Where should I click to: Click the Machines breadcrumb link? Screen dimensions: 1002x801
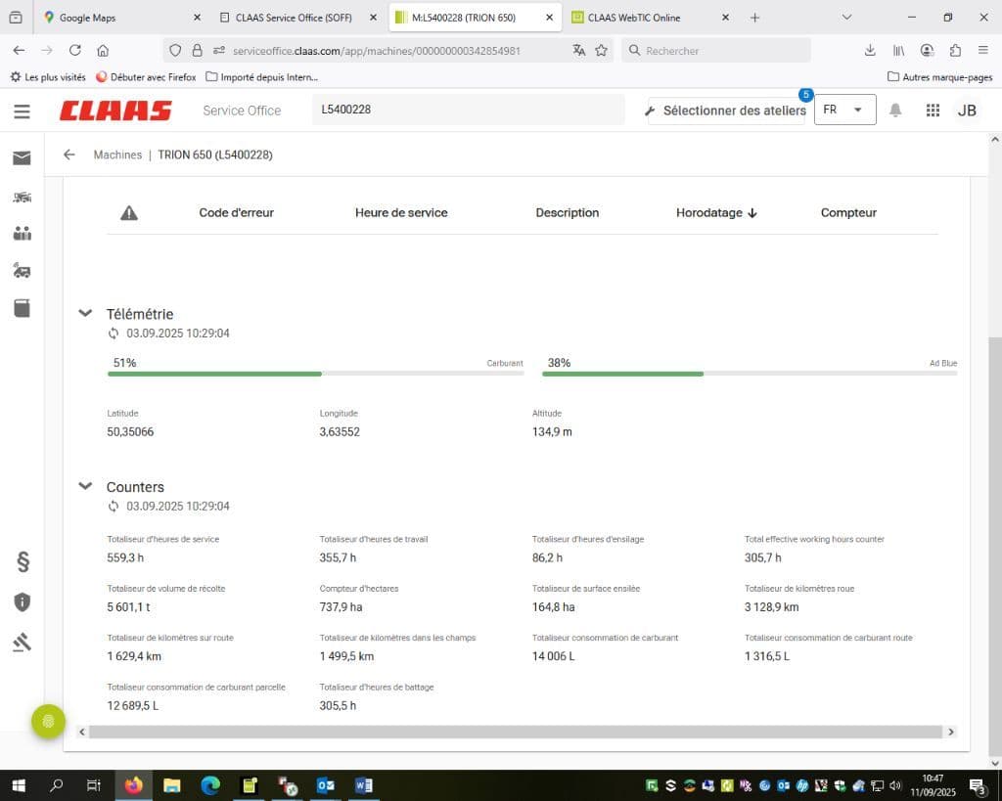pyautogui.click(x=117, y=155)
